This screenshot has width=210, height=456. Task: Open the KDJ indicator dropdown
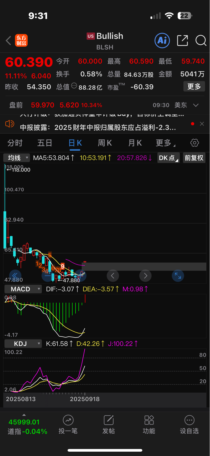pos(23,344)
